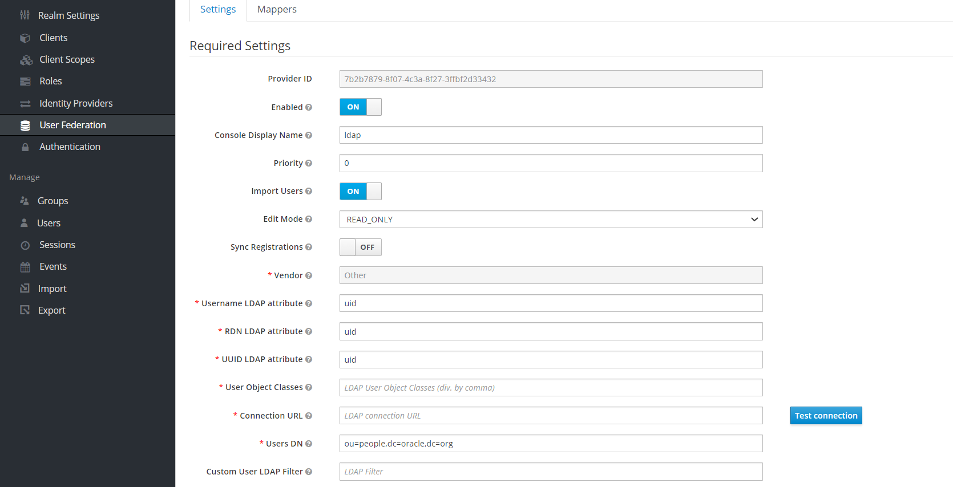The image size is (953, 487).
Task: Click the Events calendar icon
Action: (25, 267)
